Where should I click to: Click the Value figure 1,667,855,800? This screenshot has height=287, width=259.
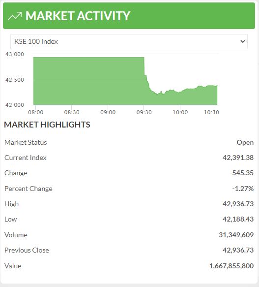pos(231,266)
